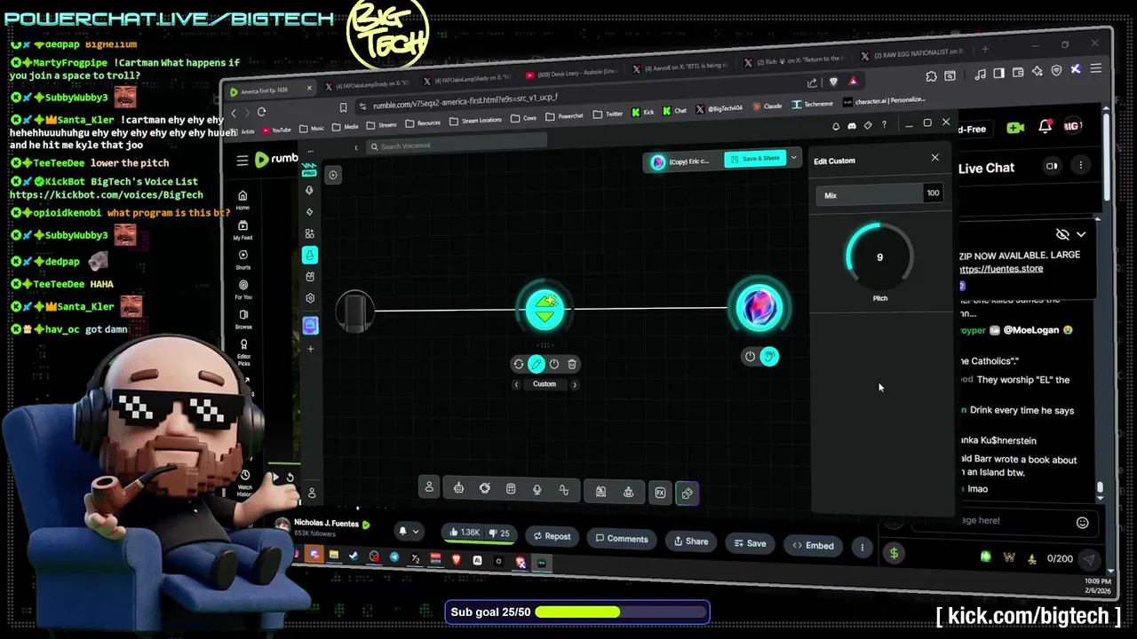This screenshot has height=639, width=1137.
Task: Open Live Chat three-dot options menu
Action: [1081, 166]
